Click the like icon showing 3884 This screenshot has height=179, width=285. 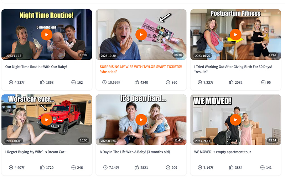231,167
